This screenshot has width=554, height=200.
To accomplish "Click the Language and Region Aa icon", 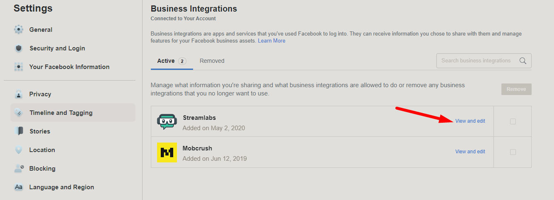I will point(19,187).
